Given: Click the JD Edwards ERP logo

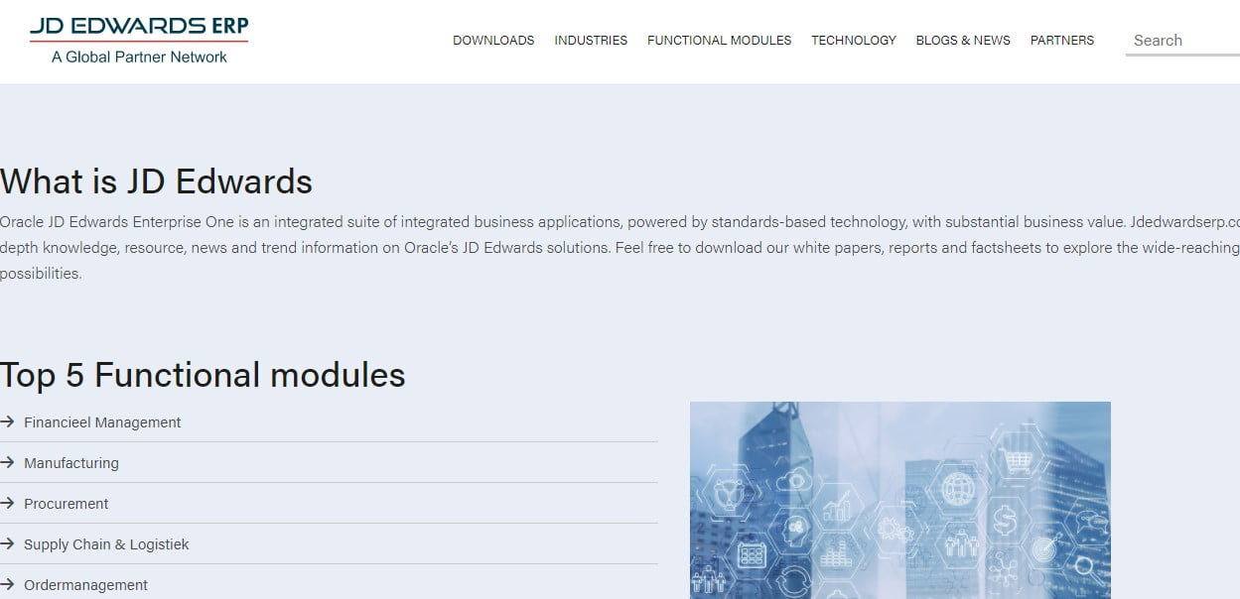Looking at the screenshot, I should click(x=139, y=41).
